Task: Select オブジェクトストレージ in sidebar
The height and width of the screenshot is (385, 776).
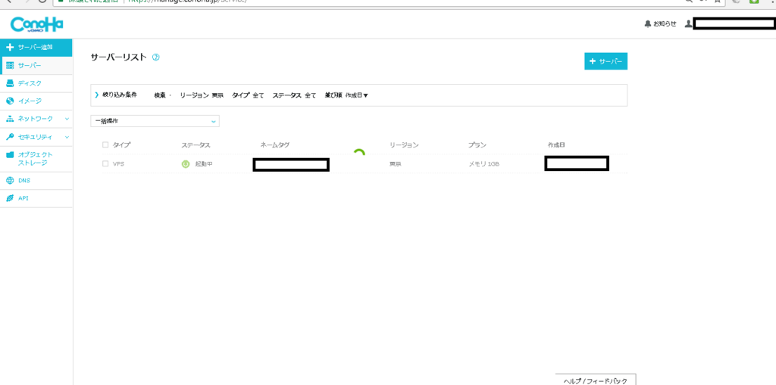Action: pos(36,159)
